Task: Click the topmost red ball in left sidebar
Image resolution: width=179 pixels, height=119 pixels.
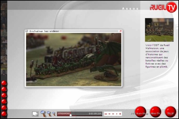Action: pos(4,83)
